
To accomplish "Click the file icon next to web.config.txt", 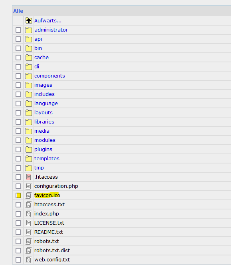I will point(29,260).
